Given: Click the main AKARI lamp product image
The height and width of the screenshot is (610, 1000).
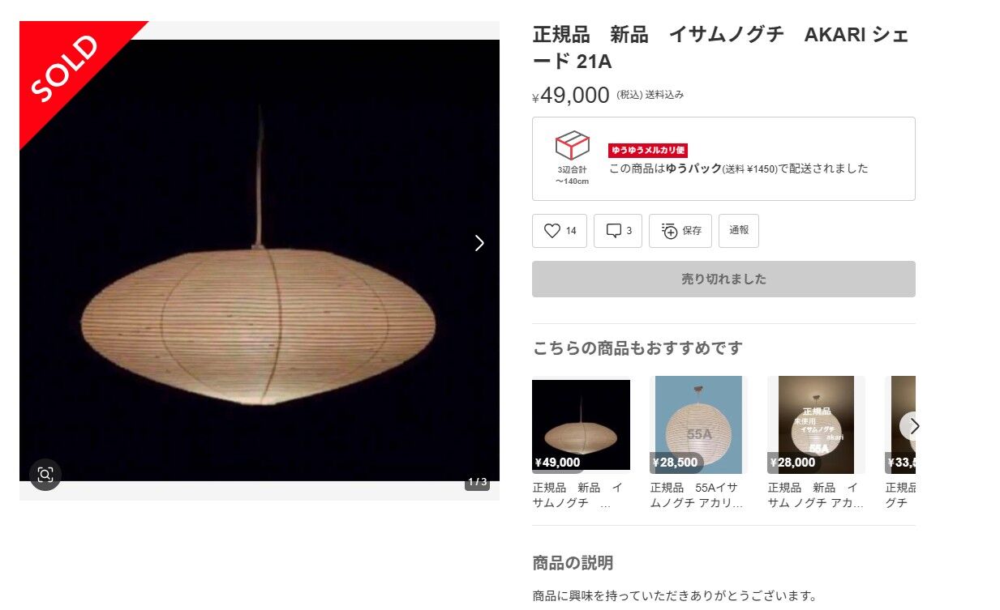Looking at the screenshot, I should tap(260, 260).
